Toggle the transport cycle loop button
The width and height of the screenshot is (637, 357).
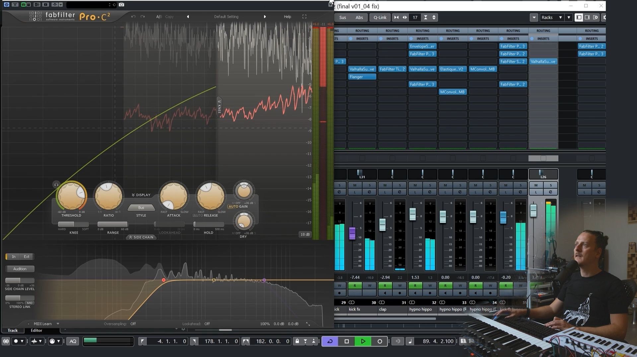click(330, 341)
